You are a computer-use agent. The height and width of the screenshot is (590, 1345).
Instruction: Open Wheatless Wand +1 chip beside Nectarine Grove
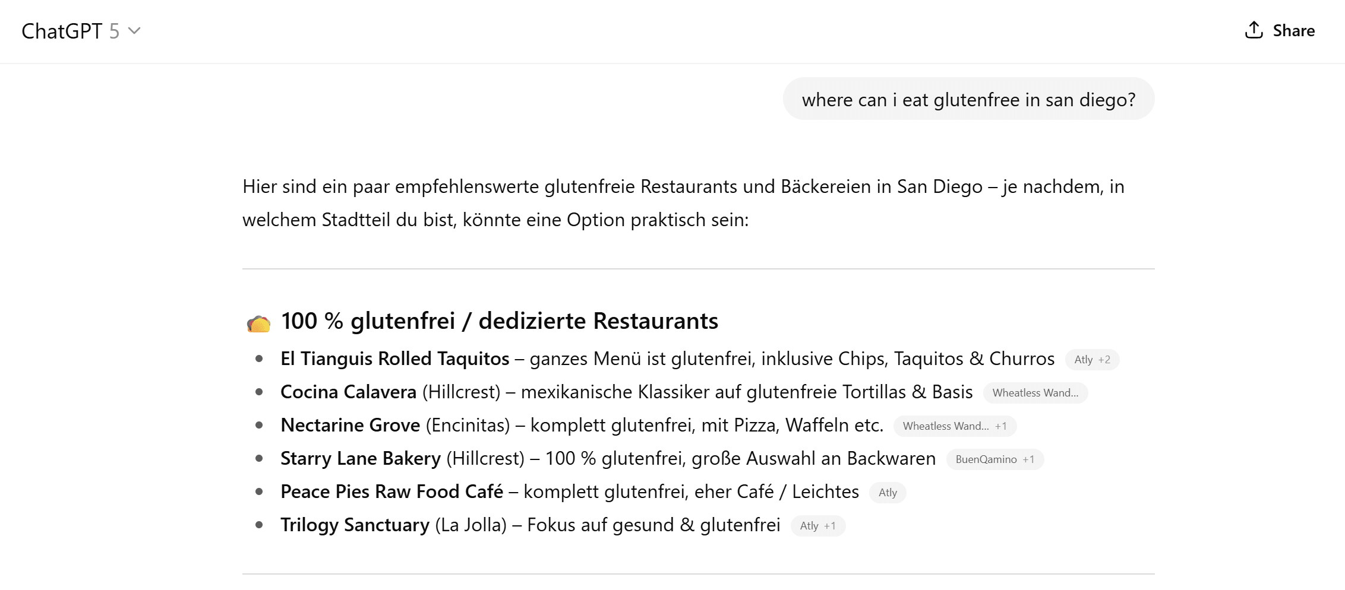[954, 426]
